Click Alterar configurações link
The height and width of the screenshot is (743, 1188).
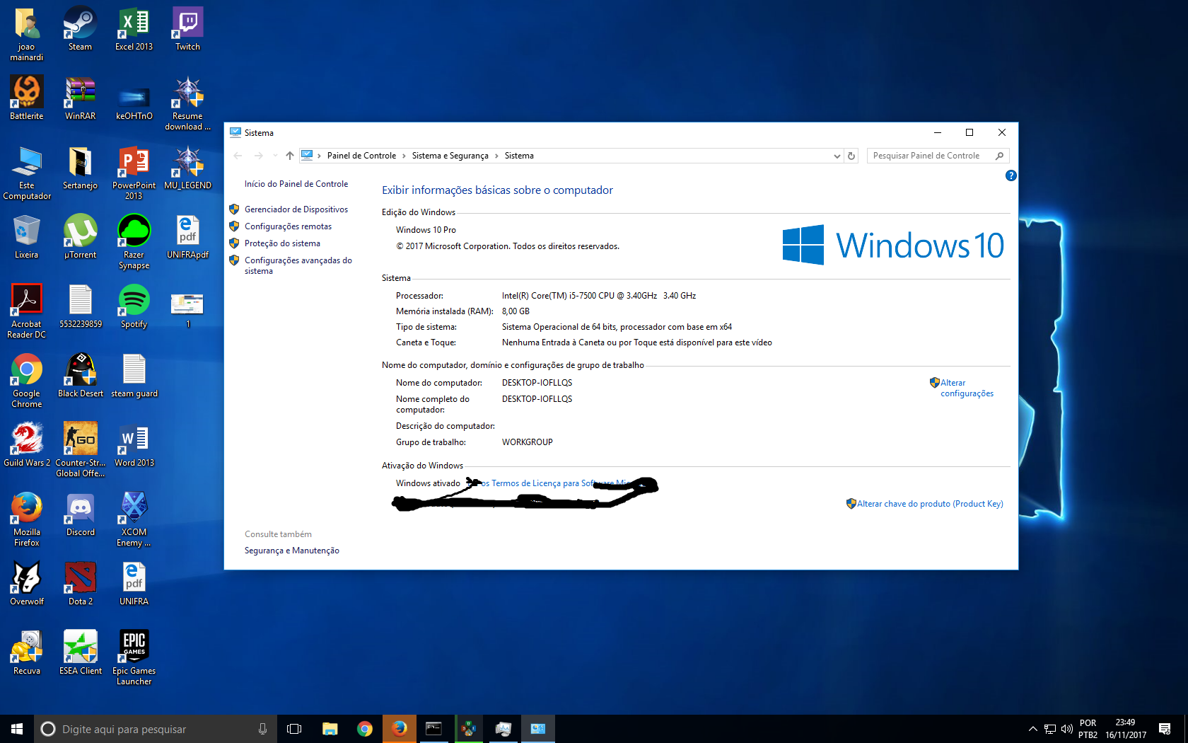pos(966,388)
